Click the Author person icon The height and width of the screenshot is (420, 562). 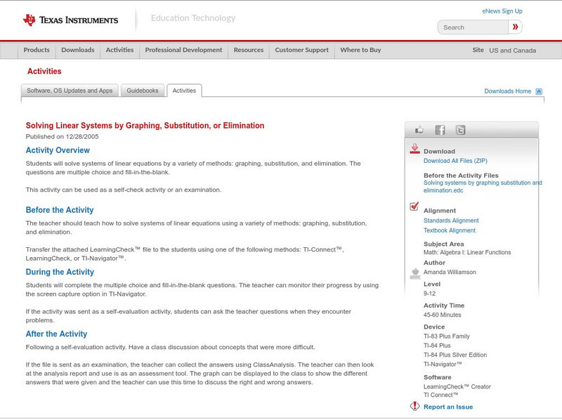point(415,273)
